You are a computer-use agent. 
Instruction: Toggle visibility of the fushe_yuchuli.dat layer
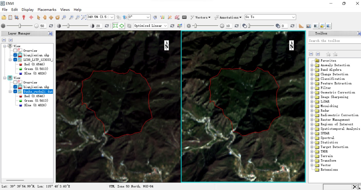tap(15, 91)
